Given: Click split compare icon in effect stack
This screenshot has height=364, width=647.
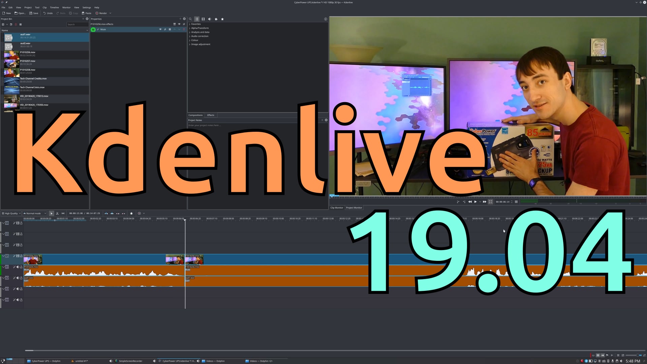Looking at the screenshot, I should click(x=175, y=24).
